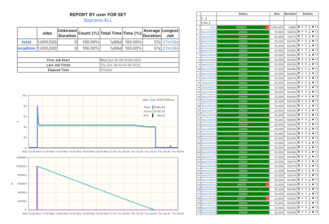Open the Batch0010 set link
The width and height of the screenshot is (329, 224).
tap(208, 78)
